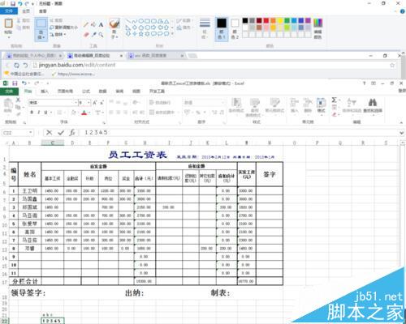Open the Excel font name dropdown
The height and width of the screenshot is (324, 406).
pos(76,103)
